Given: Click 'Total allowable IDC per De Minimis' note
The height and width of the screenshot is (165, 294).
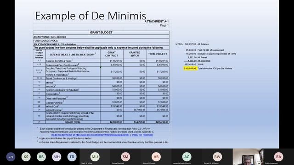Looking at the screenshot, I should click(x=215, y=68).
